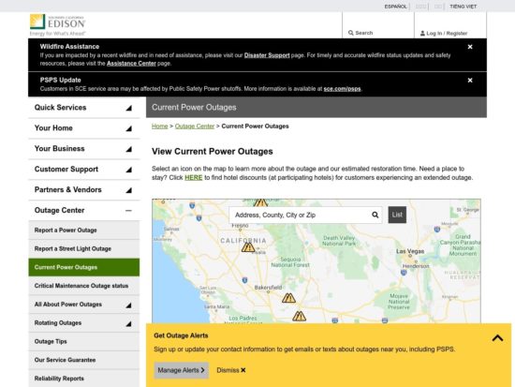The width and height of the screenshot is (515, 387).
Task: Click outage warning icon below Bakersfield
Action: pos(288,298)
